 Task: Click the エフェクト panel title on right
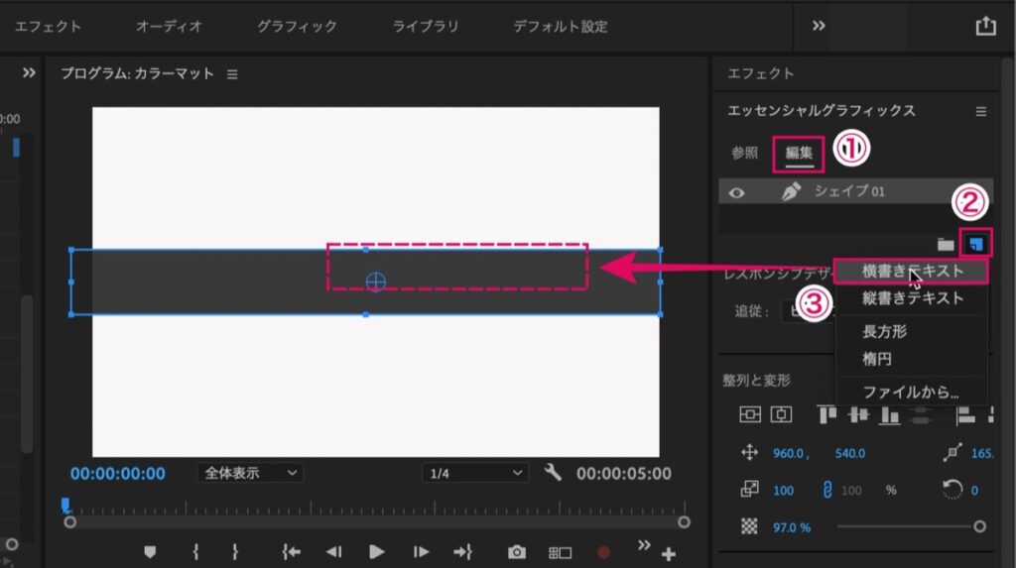click(761, 73)
